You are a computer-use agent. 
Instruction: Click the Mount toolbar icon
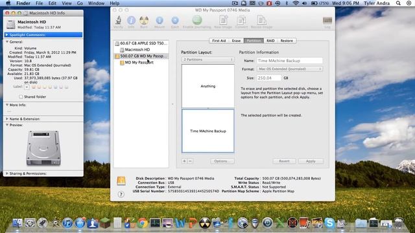pyautogui.click(x=160, y=21)
